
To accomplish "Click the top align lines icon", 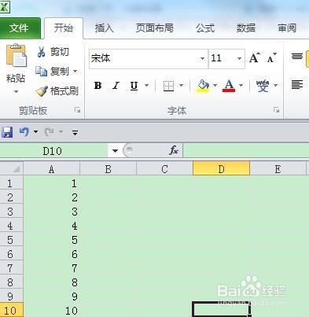I will coord(297,57).
